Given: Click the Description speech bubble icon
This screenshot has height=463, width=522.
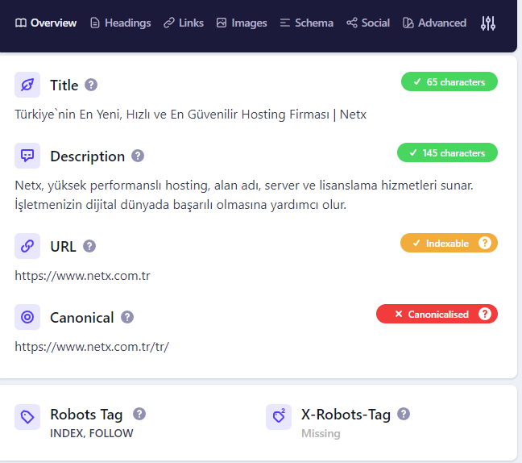Looking at the screenshot, I should click(27, 156).
